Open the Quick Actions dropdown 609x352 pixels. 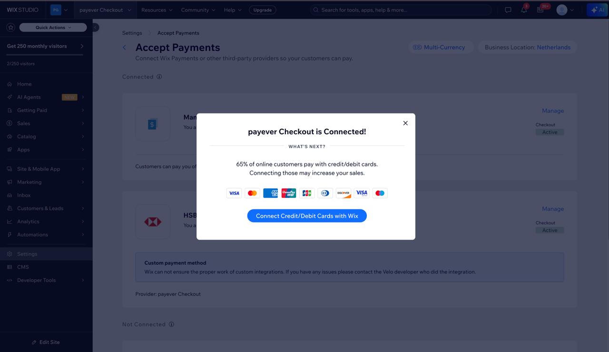(53, 28)
